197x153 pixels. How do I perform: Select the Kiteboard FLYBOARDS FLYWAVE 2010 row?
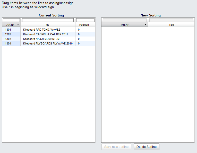pos(48,44)
